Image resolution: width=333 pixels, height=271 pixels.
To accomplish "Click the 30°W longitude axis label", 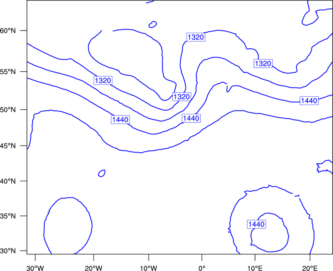I will click(35, 268).
